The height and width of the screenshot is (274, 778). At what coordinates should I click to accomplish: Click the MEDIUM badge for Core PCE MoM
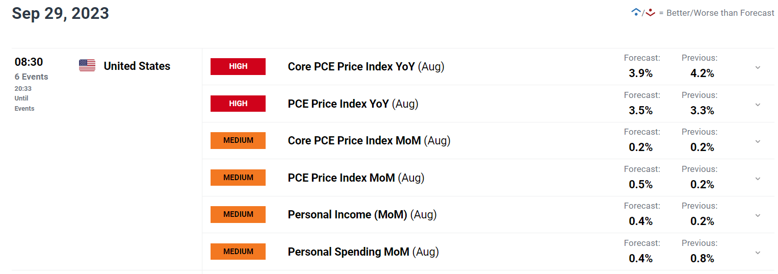click(x=238, y=140)
